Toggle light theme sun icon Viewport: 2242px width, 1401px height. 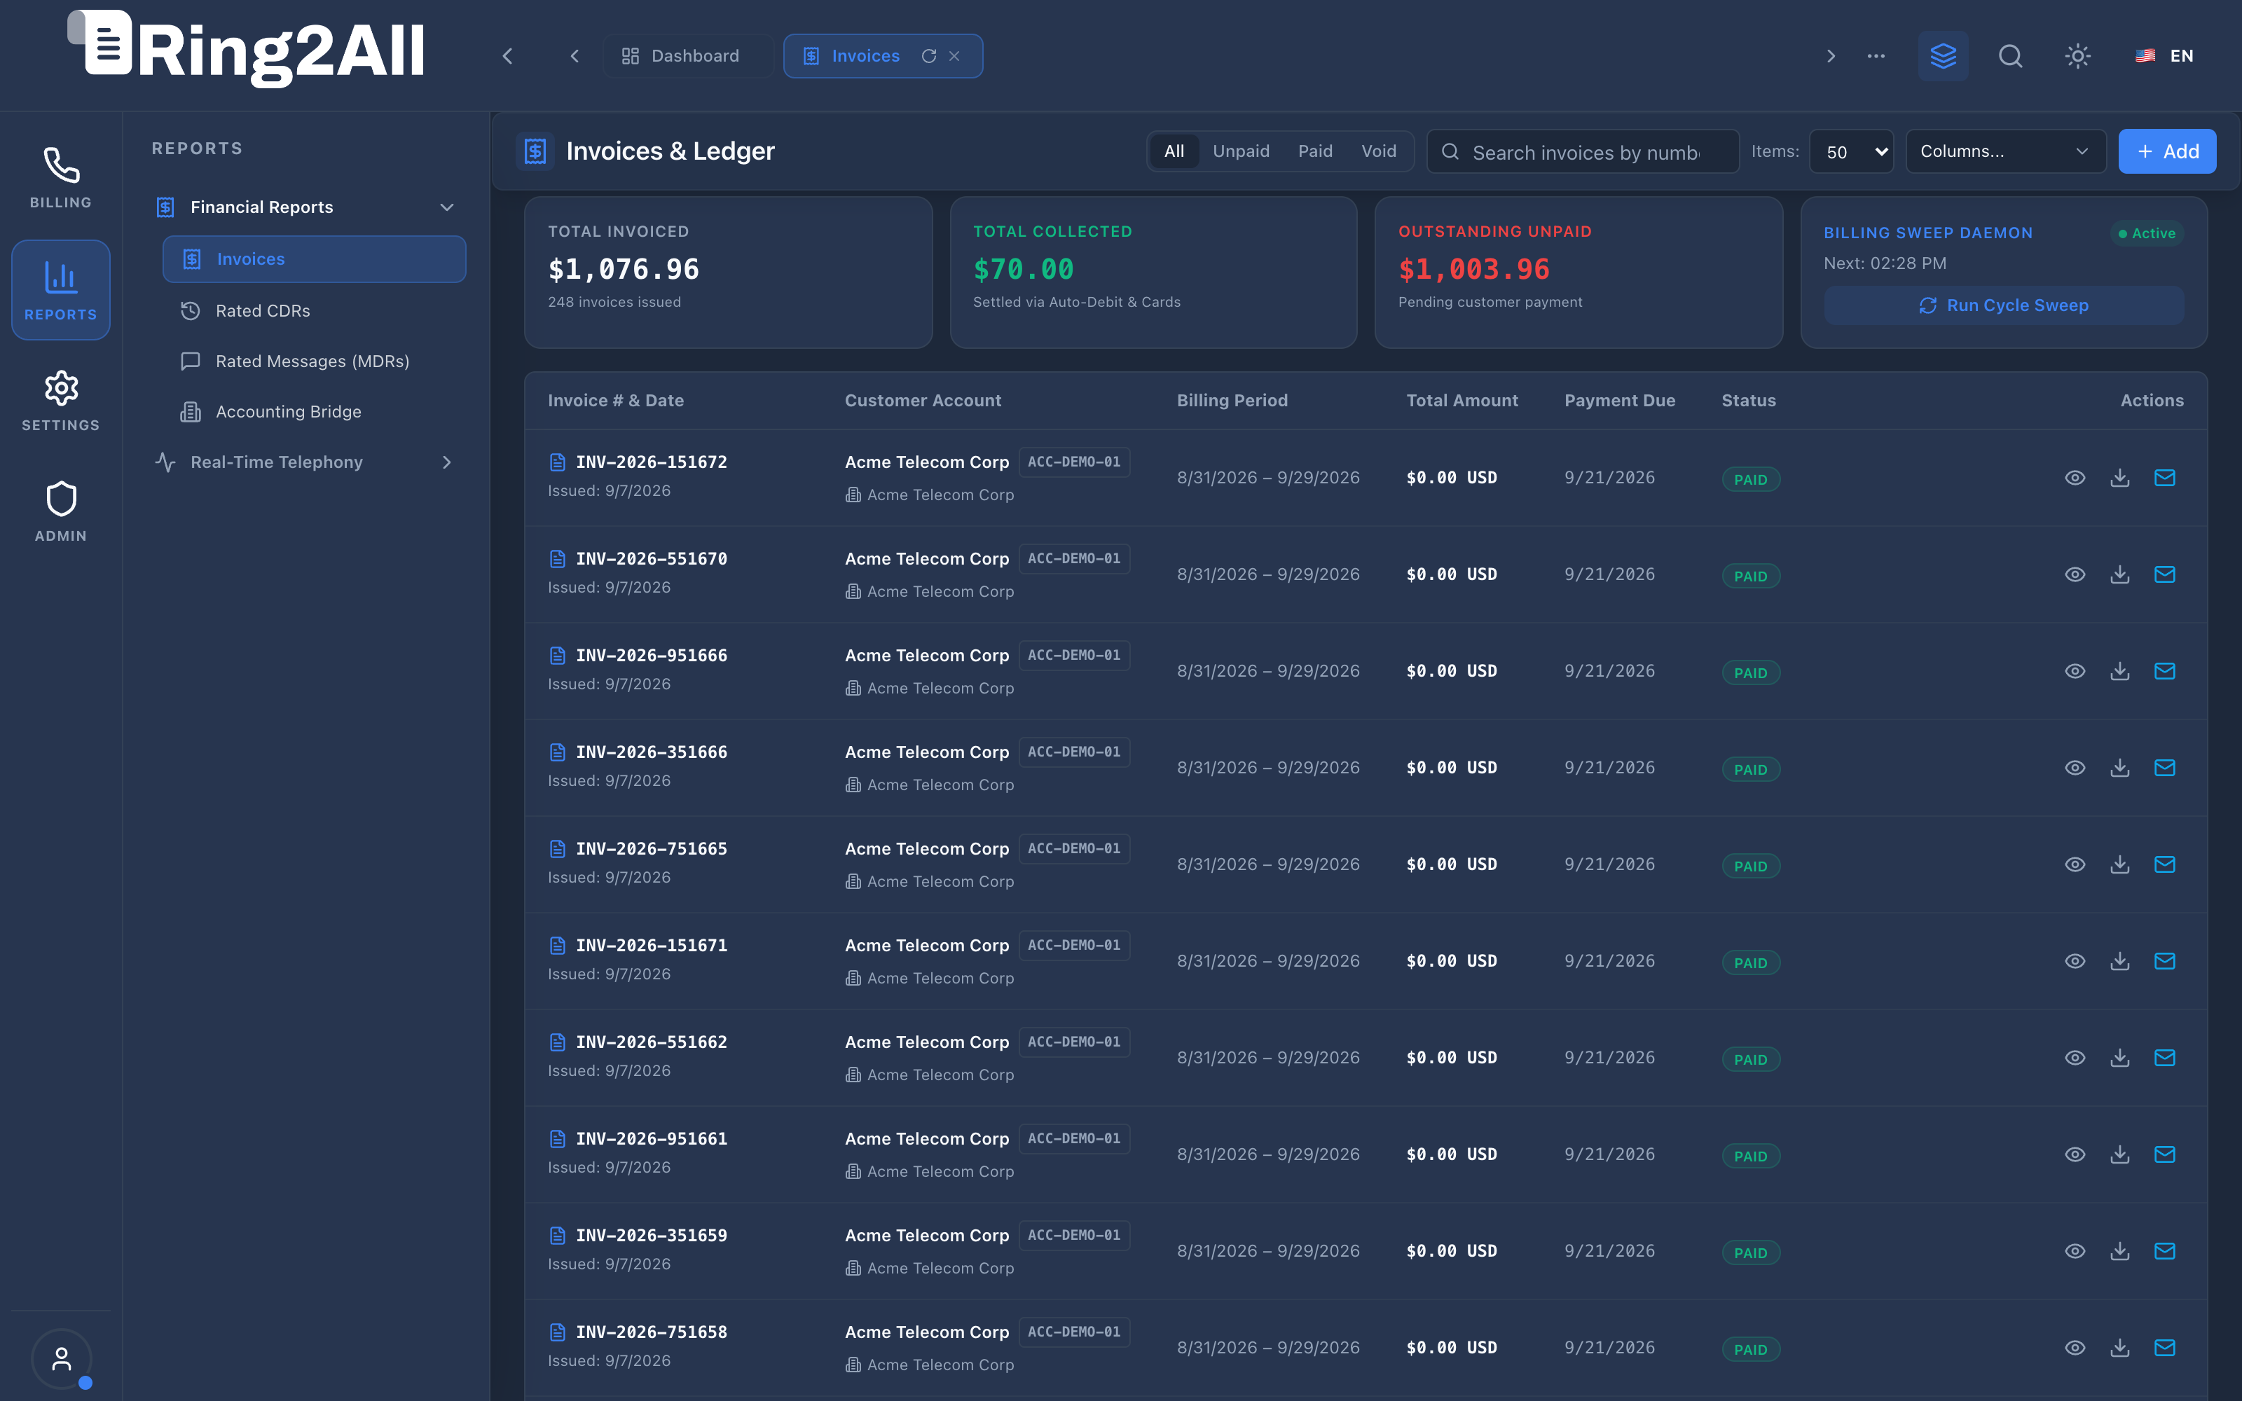[x=2078, y=55]
